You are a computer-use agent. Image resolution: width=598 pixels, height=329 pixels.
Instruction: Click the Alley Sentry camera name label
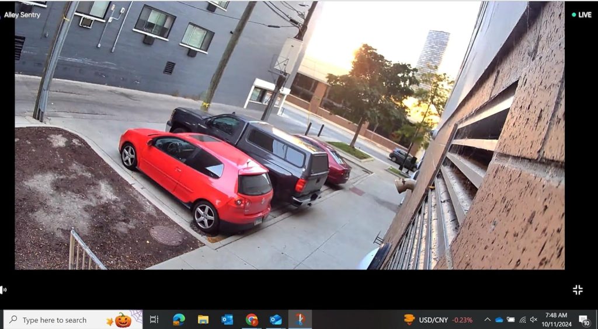click(22, 15)
